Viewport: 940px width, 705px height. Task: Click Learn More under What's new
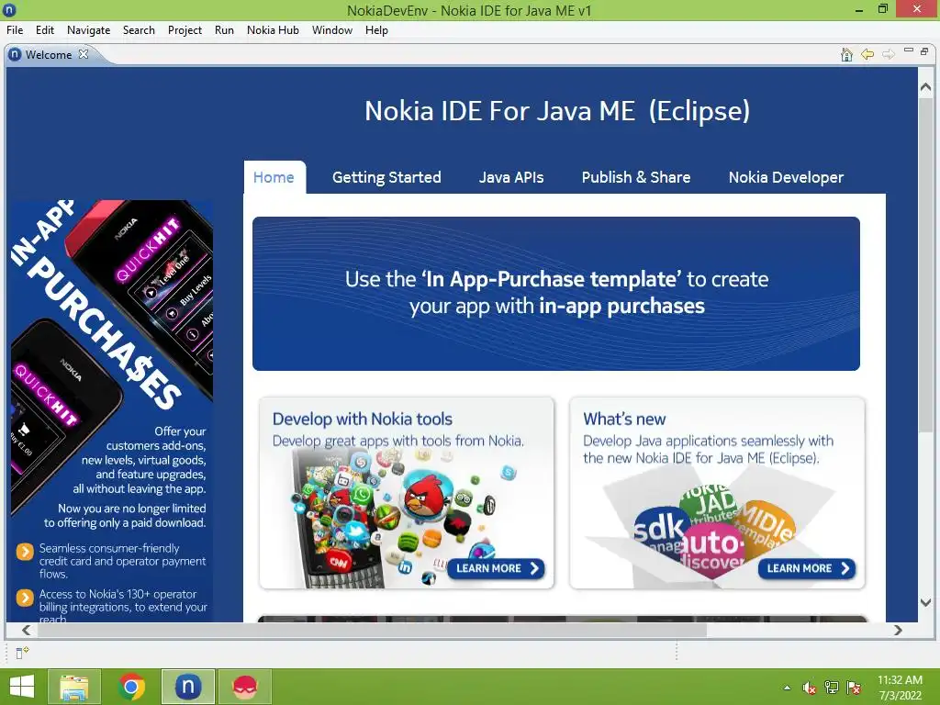click(807, 568)
